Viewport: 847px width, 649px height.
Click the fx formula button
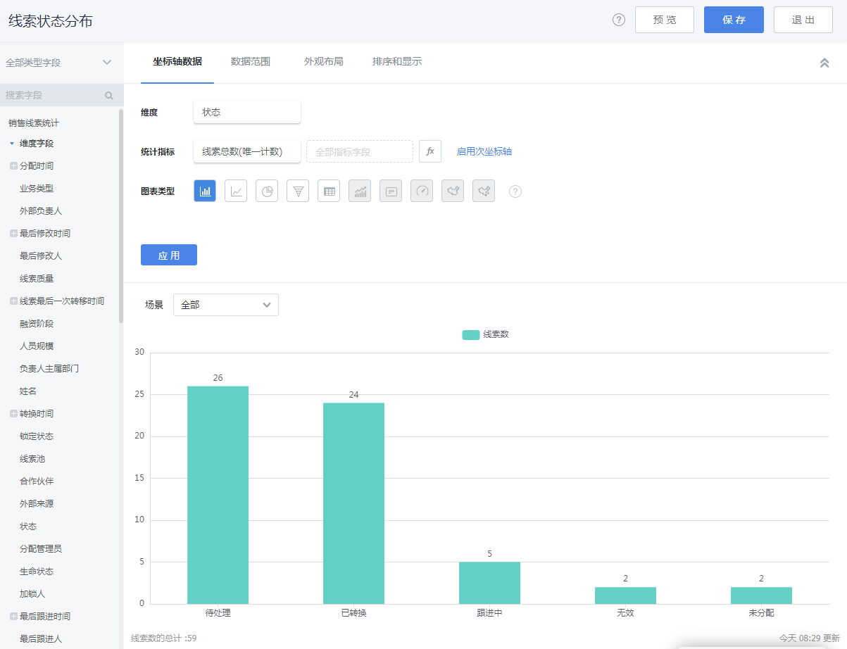pos(430,151)
